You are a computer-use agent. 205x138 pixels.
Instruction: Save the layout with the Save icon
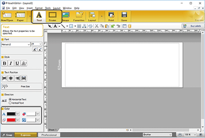124,17
